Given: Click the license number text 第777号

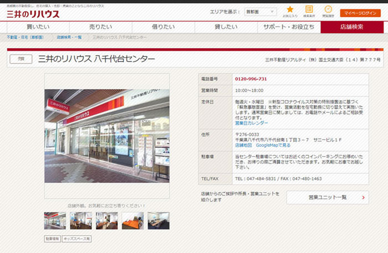Looking at the screenshot, I should (370, 60).
